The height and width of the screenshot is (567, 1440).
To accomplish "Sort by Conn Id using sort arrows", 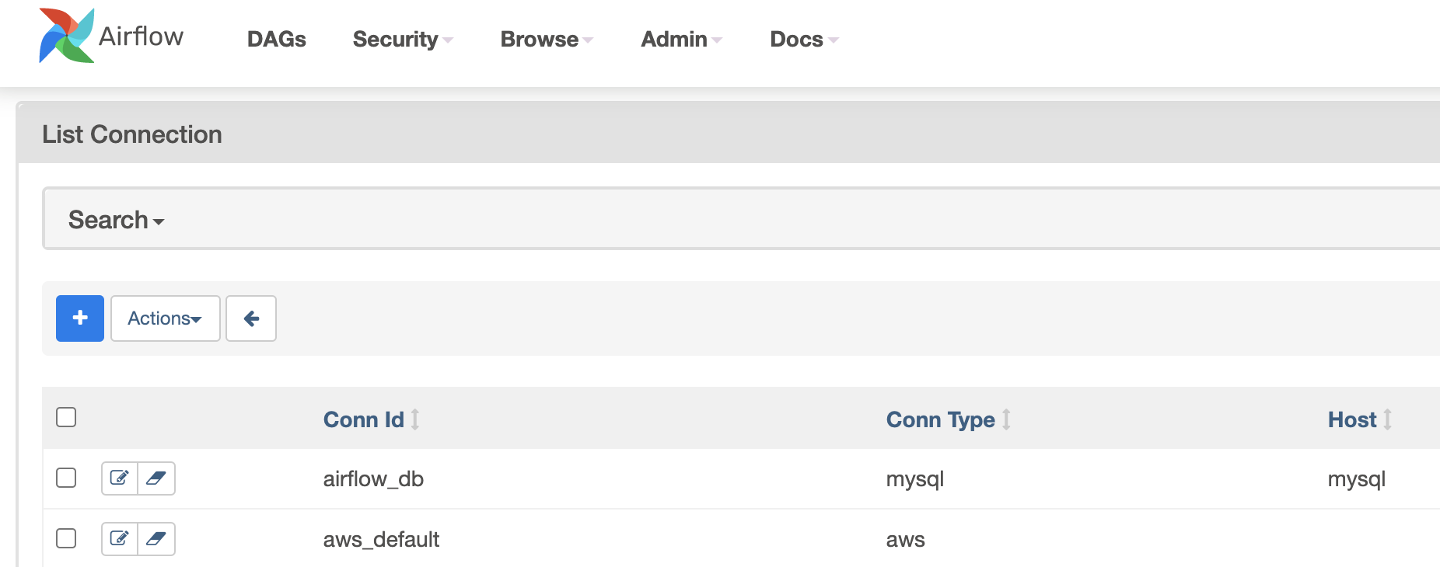I will click(x=415, y=419).
